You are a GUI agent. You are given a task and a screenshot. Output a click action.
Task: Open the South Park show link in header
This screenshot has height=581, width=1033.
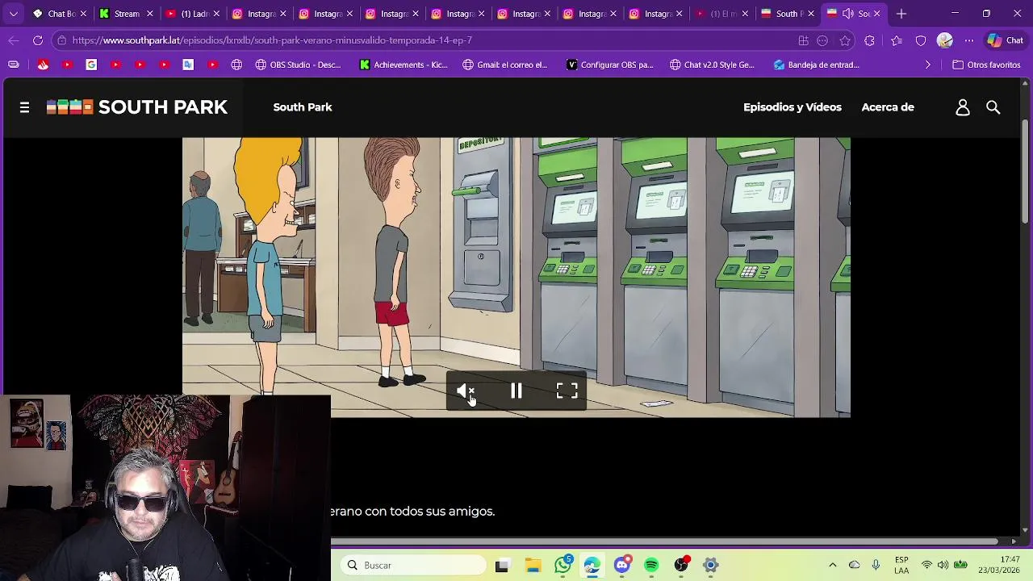[303, 107]
